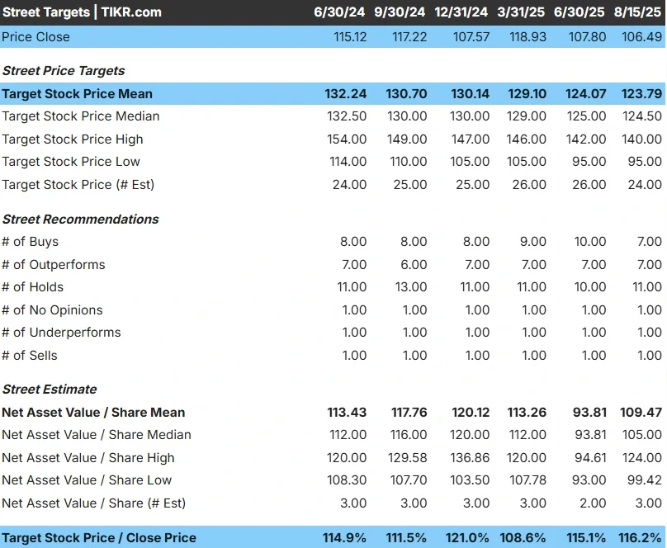The width and height of the screenshot is (667, 548).
Task: Click NAV High value 136.86
Action: (470, 457)
